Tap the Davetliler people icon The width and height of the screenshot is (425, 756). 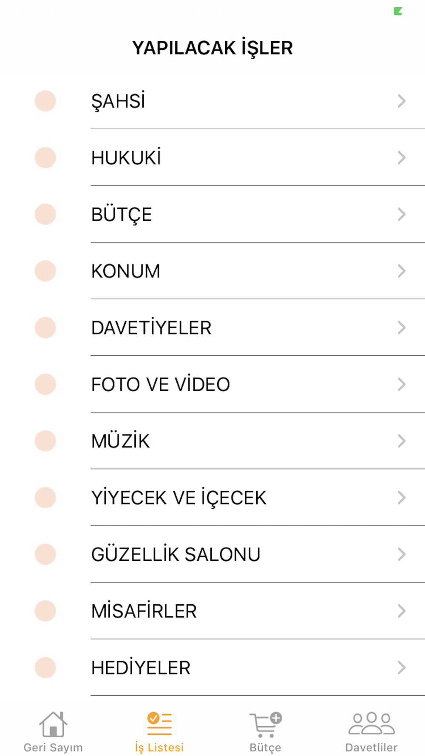(371, 723)
